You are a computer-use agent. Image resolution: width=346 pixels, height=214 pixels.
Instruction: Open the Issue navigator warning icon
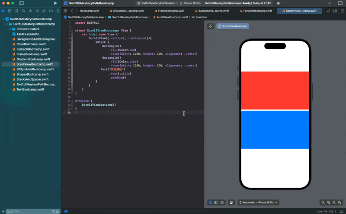[30, 11]
